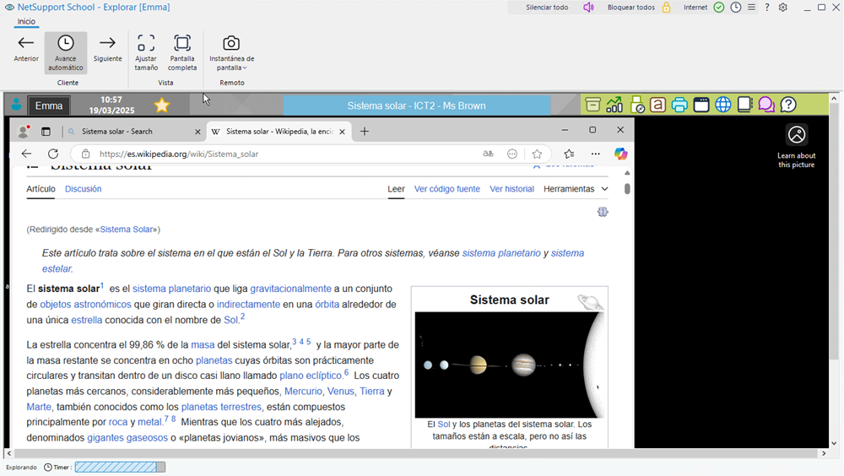Click the student avatar icon beside Emma
The image size is (844, 476).
[16, 105]
